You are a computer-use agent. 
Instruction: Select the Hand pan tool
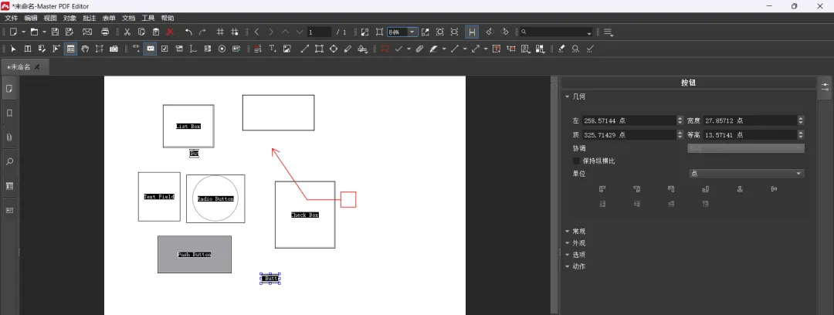tap(85, 49)
